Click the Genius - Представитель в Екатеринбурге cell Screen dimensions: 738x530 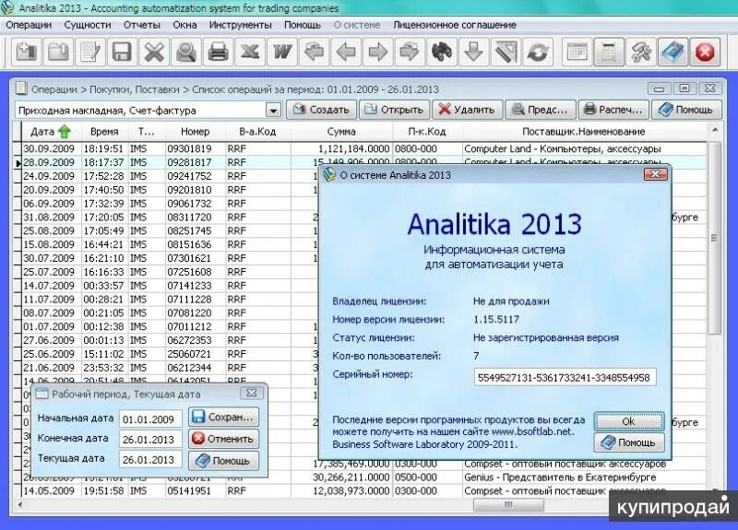(584, 477)
